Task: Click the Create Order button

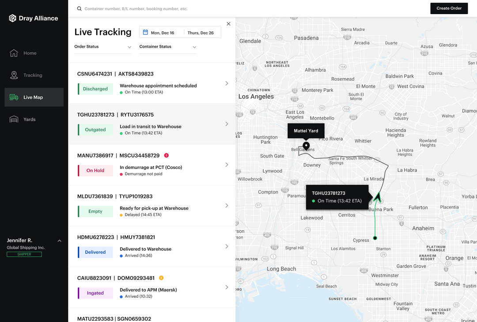Action: point(449,8)
